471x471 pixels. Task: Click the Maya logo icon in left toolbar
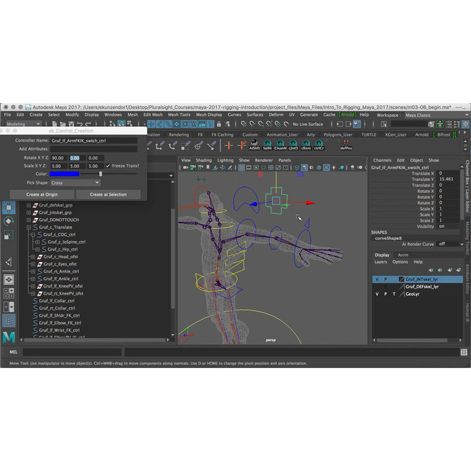pyautogui.click(x=9, y=337)
